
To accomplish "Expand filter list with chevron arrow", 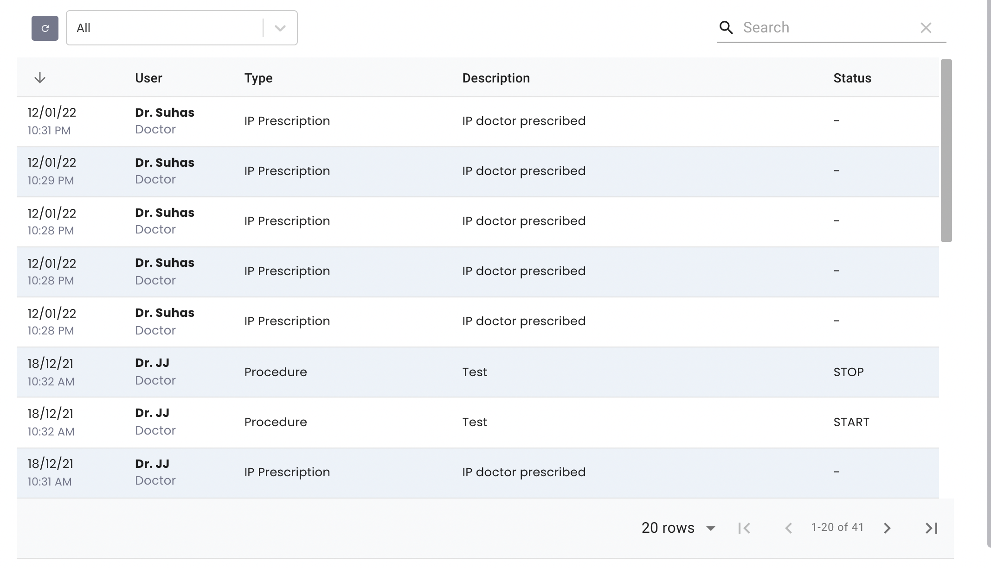I will (280, 28).
